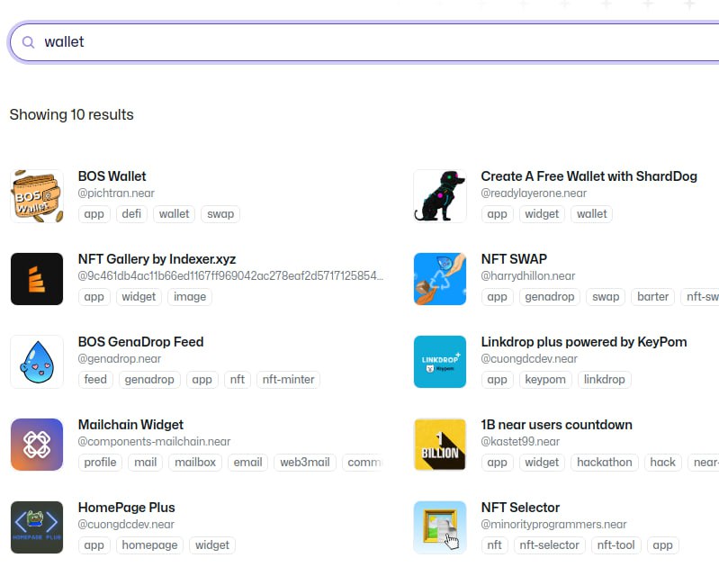
Task: Click the nft-minter tag on GenaDrop Feed
Action: (288, 380)
